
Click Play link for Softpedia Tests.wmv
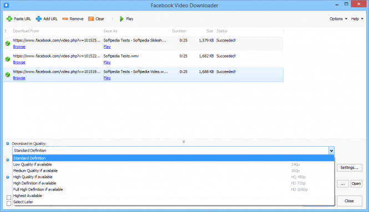pyautogui.click(x=107, y=62)
